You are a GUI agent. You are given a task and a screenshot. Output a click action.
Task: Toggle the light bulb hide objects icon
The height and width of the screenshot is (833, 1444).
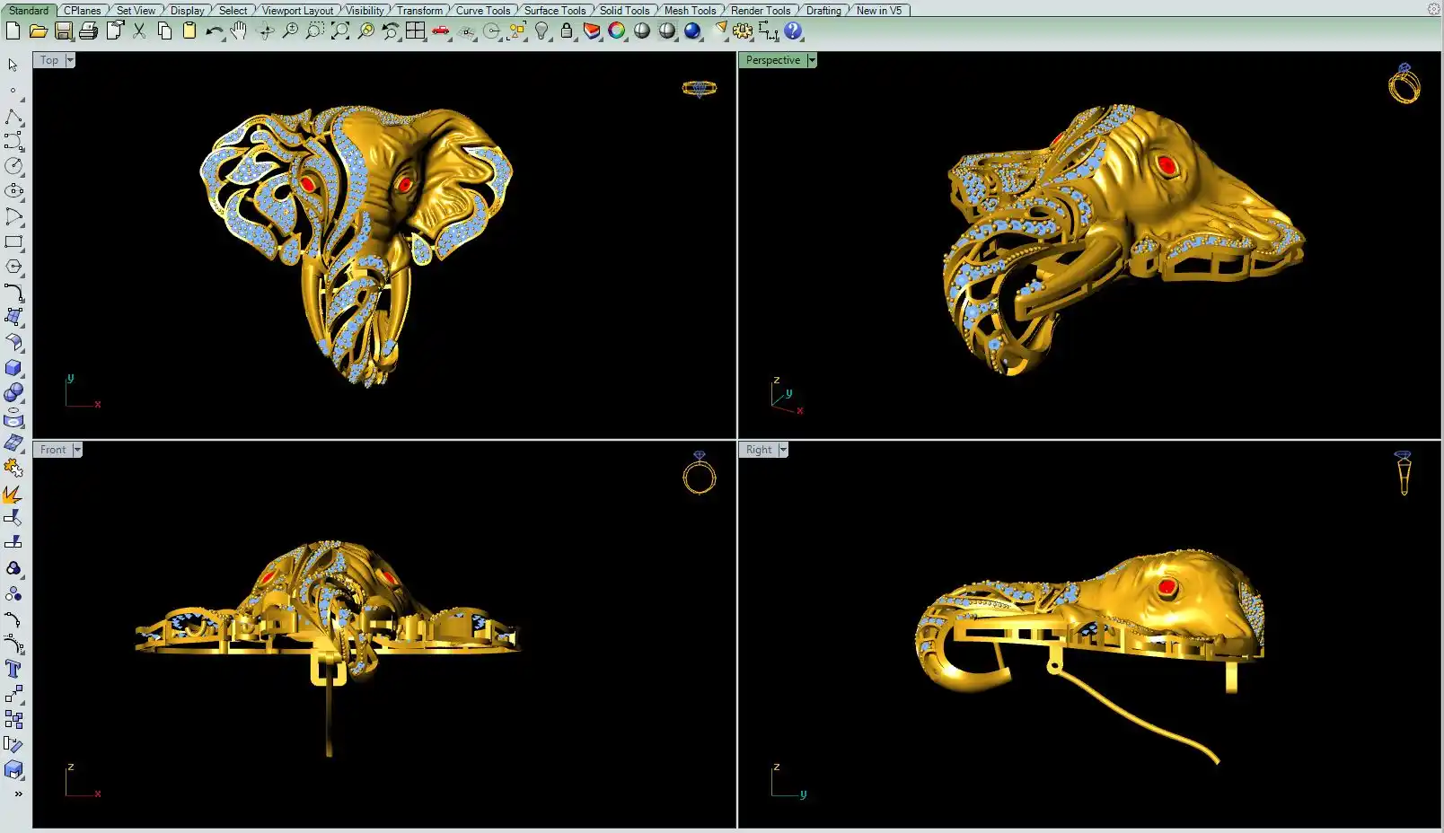[541, 31]
